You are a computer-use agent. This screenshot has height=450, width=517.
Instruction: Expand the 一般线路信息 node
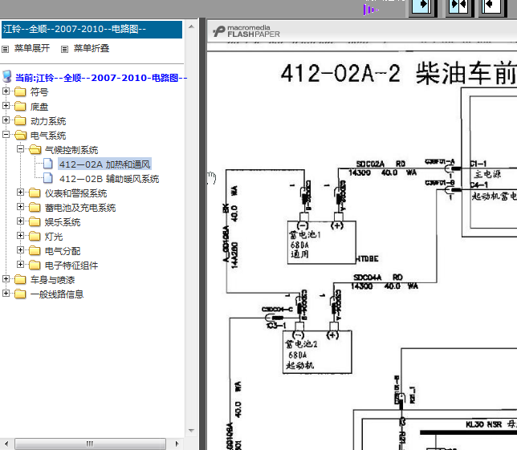[6, 294]
